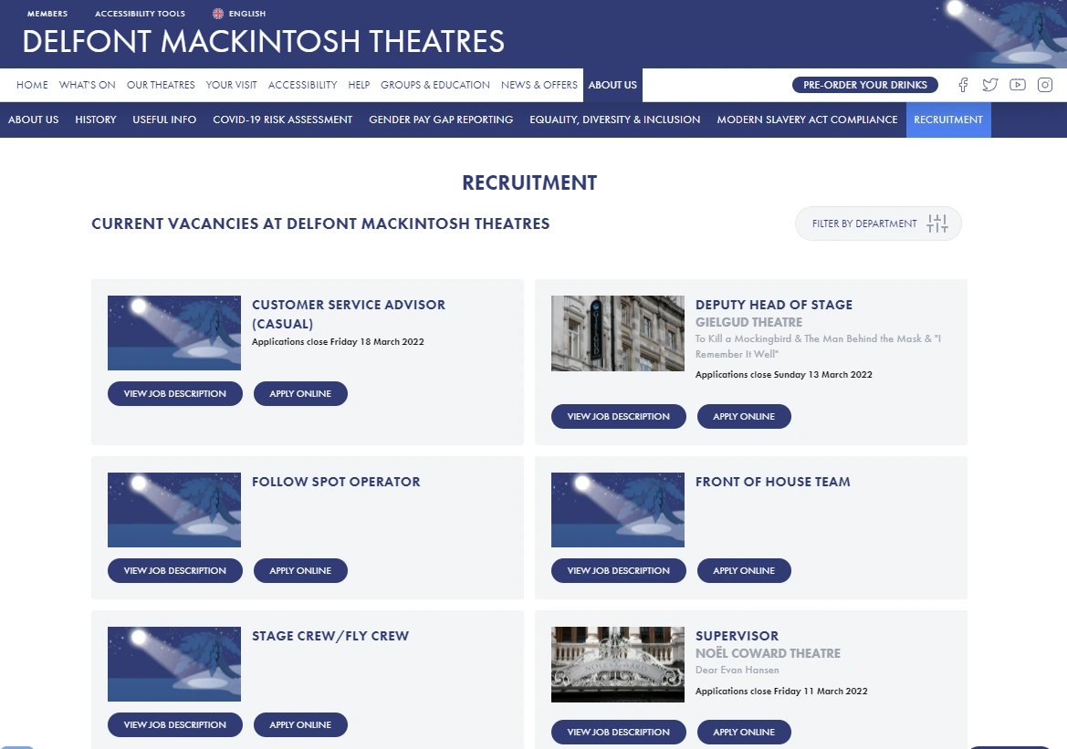View job description for Follow Spot Operator
Viewport: 1067px width, 749px height.
pyautogui.click(x=175, y=571)
